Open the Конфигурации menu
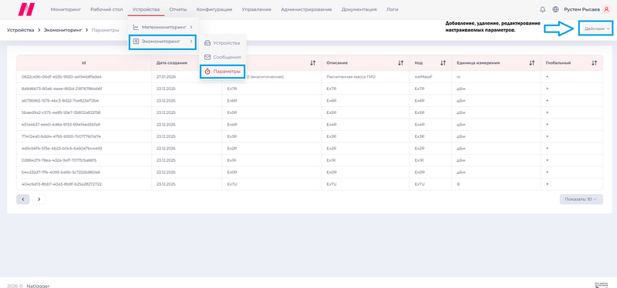The width and height of the screenshot is (617, 288). 214,9
